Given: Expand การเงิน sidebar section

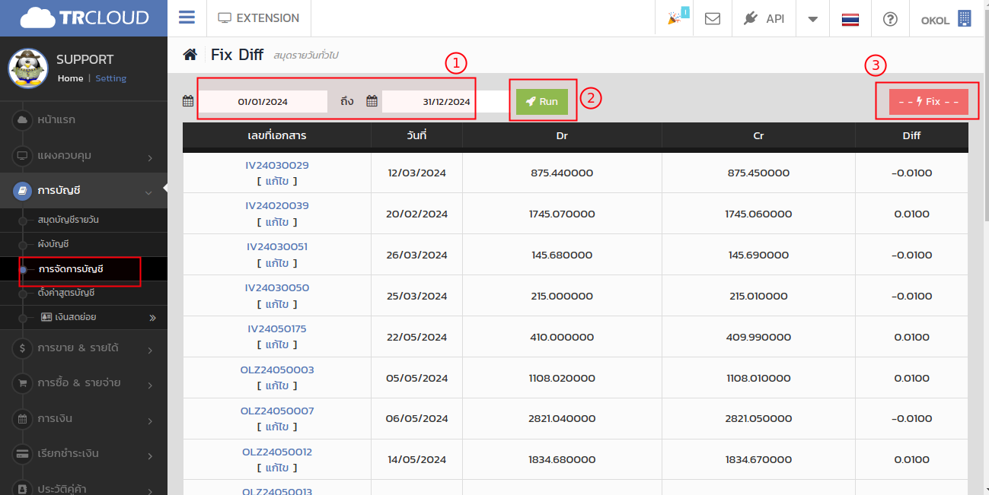Looking at the screenshot, I should coord(84,419).
